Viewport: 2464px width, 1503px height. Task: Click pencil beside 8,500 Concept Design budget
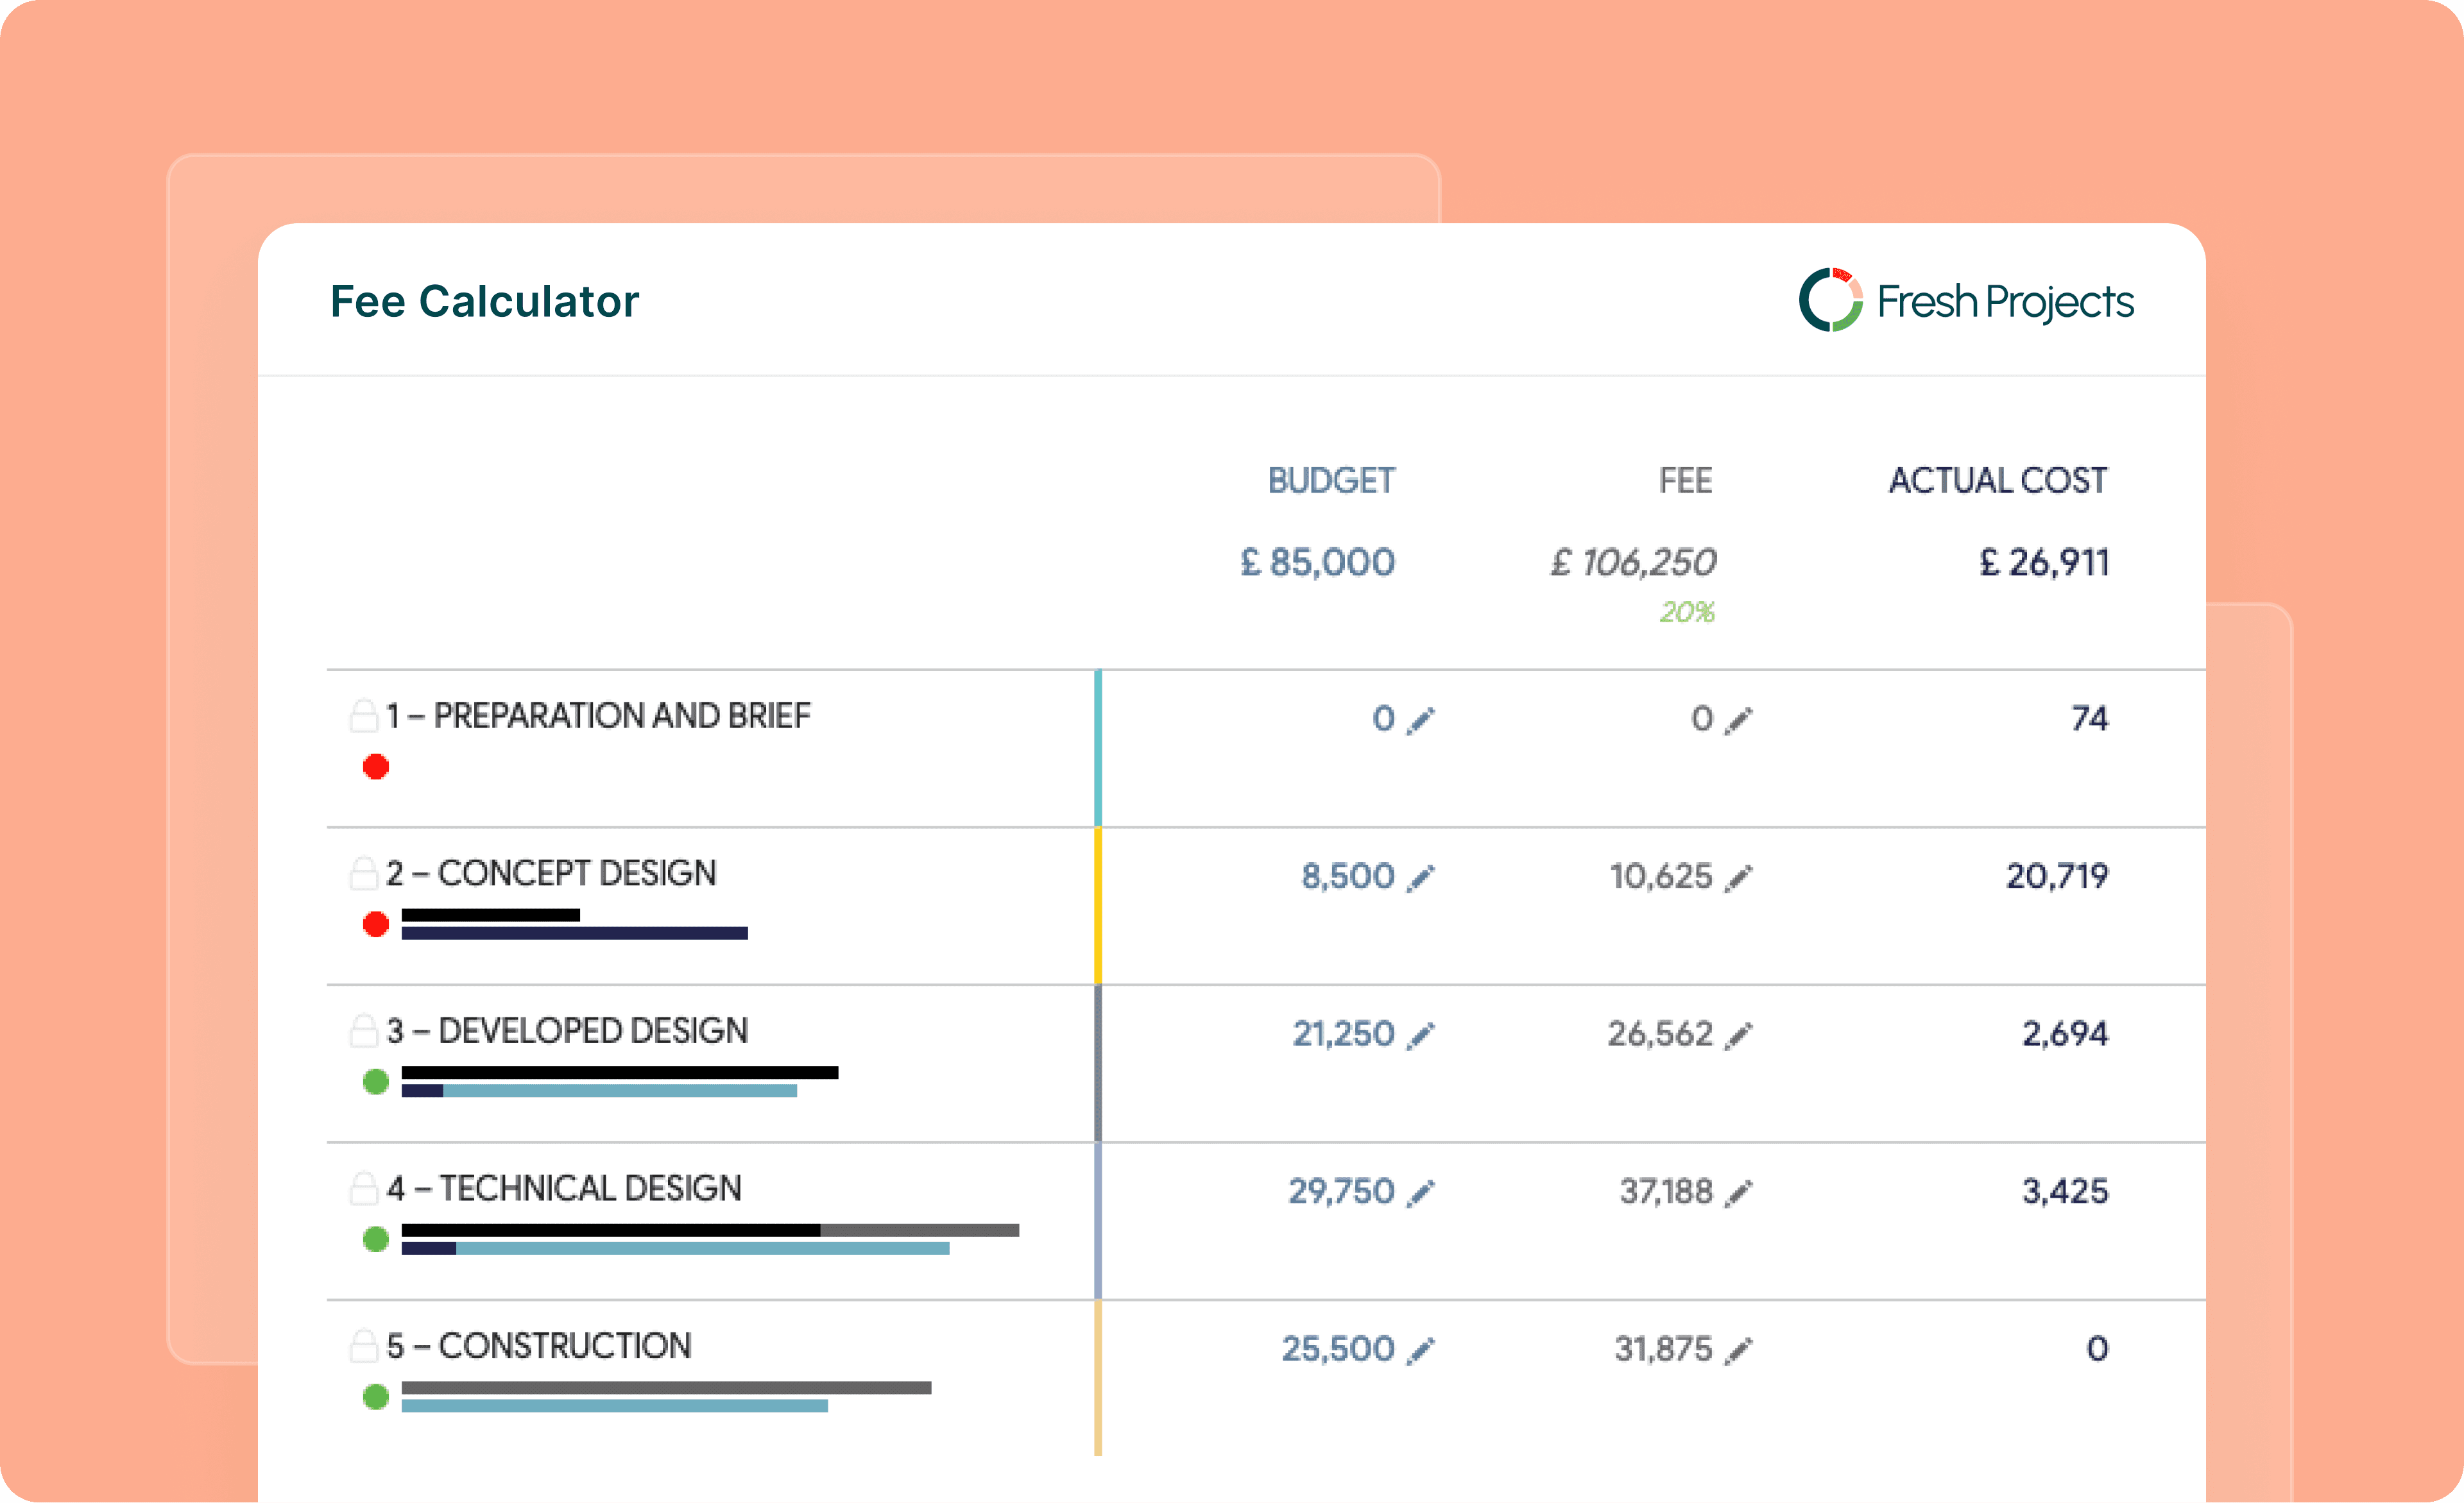[x=1420, y=878]
